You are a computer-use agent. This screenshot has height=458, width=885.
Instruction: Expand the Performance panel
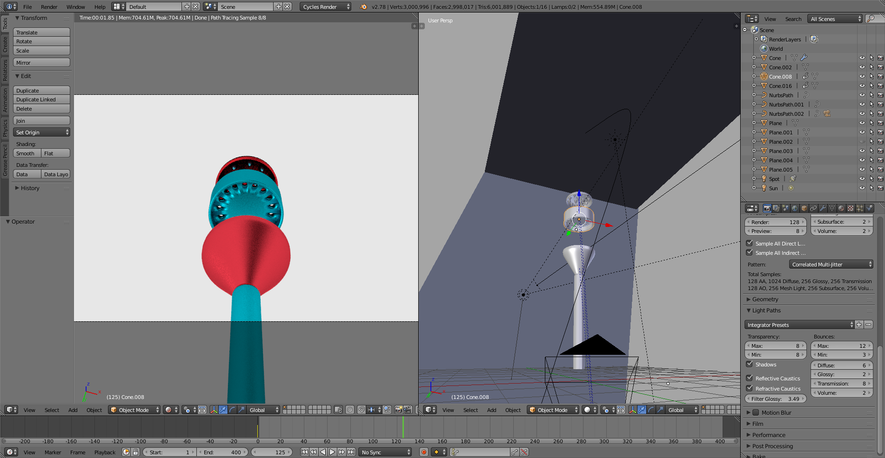[x=769, y=435]
